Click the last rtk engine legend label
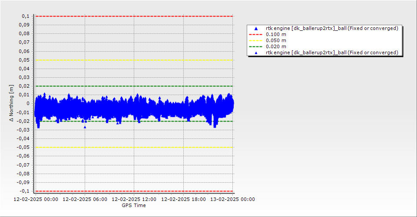The height and width of the screenshot is (217, 417). point(332,53)
